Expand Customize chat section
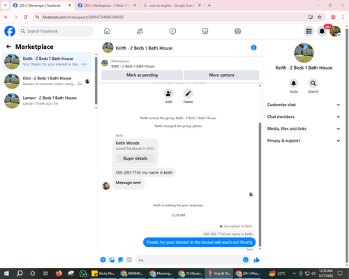This screenshot has height=279, width=349. [x=304, y=105]
